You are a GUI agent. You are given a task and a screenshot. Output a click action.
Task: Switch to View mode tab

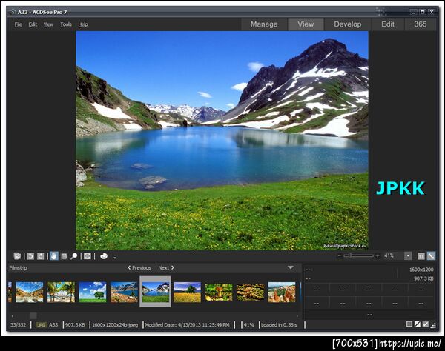click(306, 24)
